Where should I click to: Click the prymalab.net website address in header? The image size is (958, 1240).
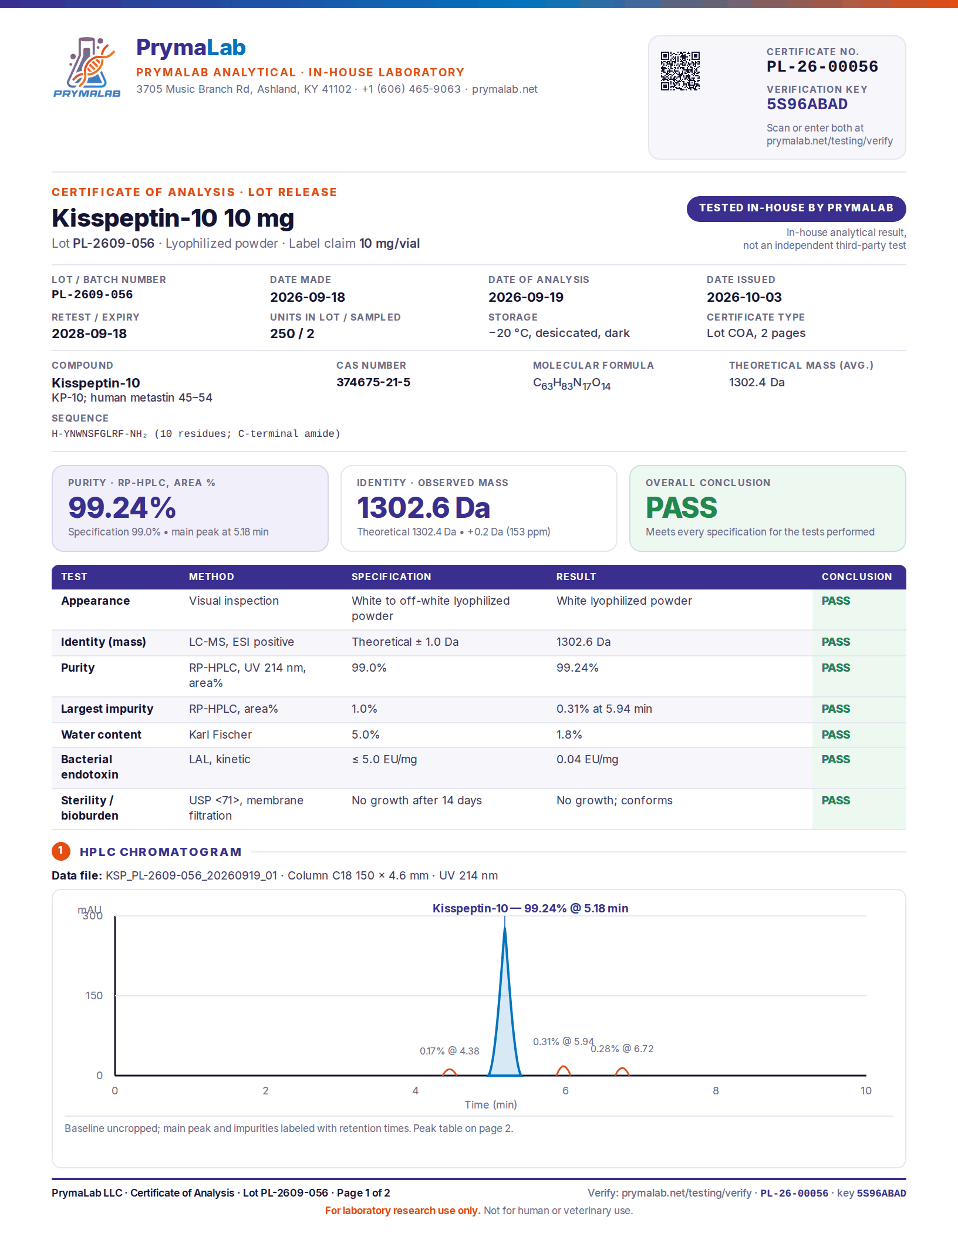pos(505,89)
